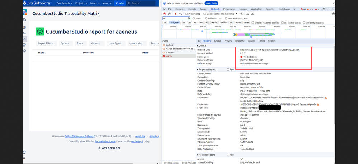Click the Jira Software logo
Viewport: 358px width, 164px height.
36,3
